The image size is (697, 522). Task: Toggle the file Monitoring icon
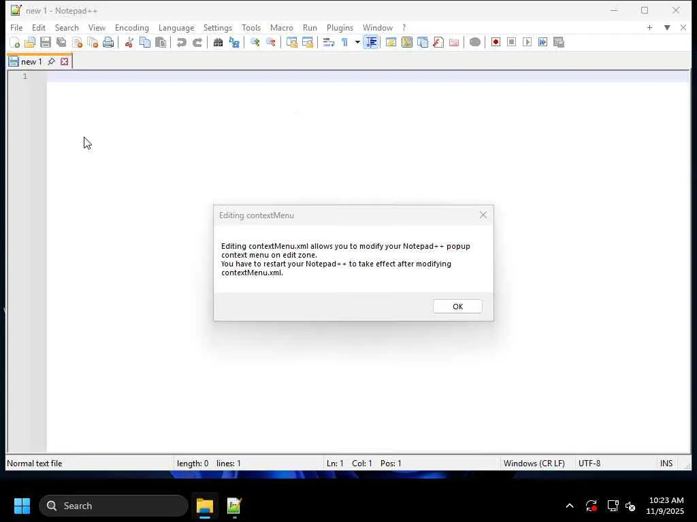coord(474,42)
